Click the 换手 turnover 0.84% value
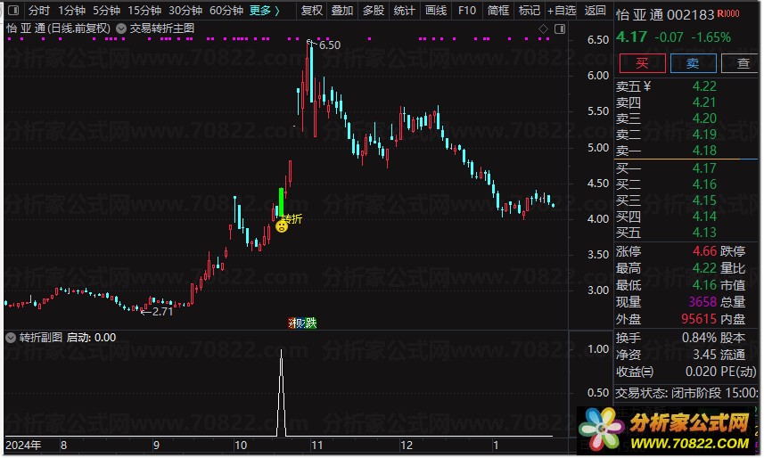Screen dimensions: 764x458 pyautogui.click(x=700, y=338)
